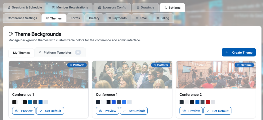Go to the Drawings tab
The image size is (263, 120).
[145, 7]
